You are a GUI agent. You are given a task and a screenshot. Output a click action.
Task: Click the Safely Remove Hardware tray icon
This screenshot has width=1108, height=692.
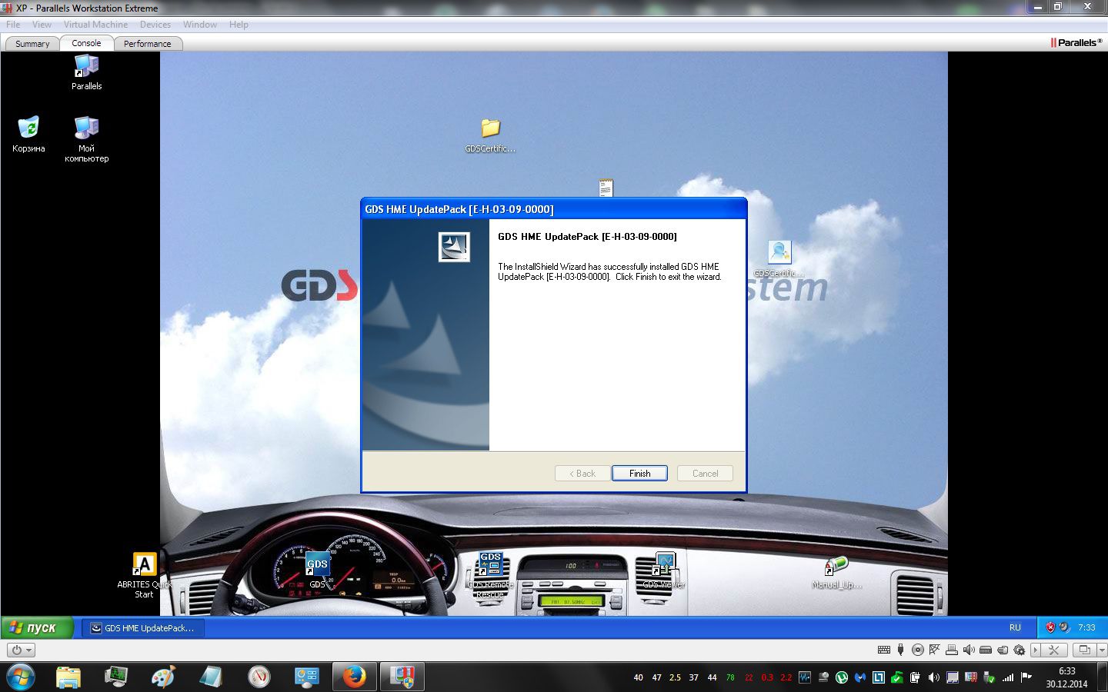point(989,677)
